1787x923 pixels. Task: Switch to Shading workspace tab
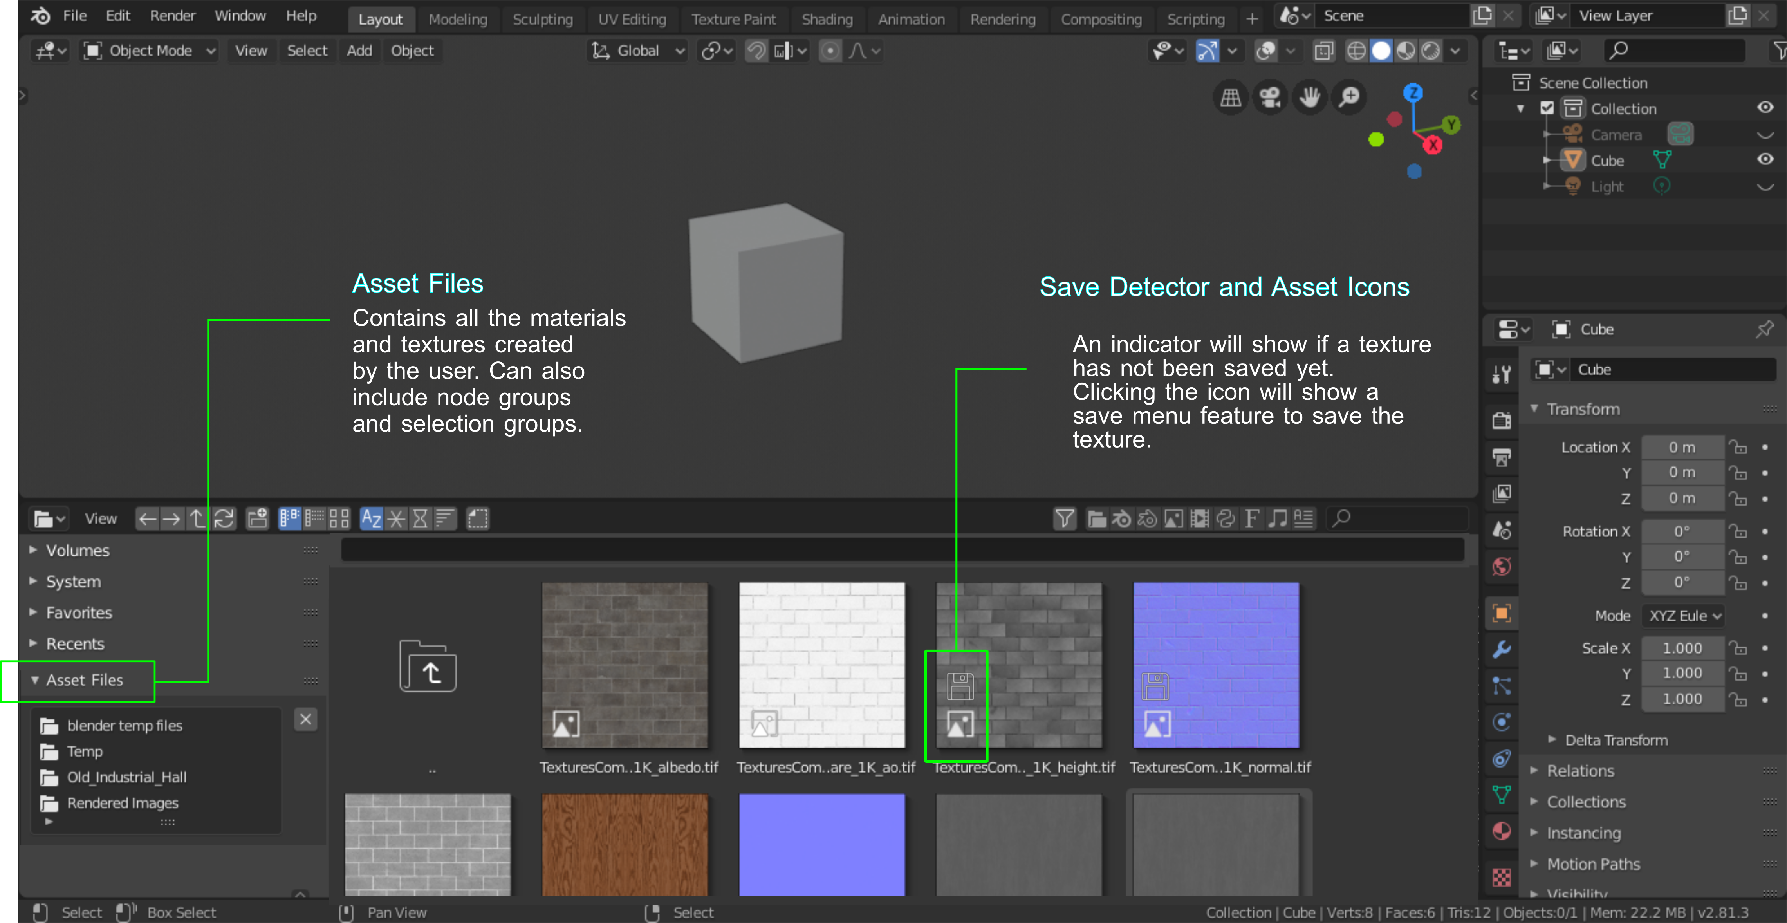click(x=827, y=20)
